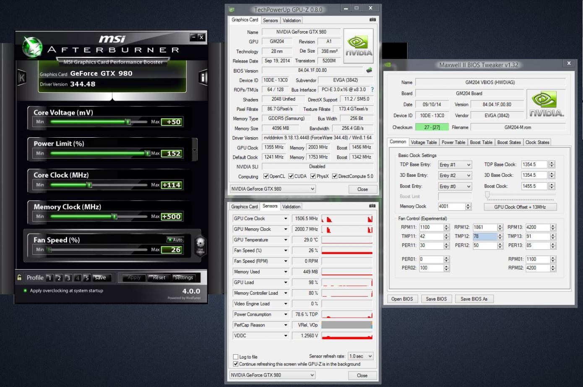Image resolution: width=583 pixels, height=387 pixels.
Task: Toggle the DirectCompute 5.0 checkbox
Action: point(335,176)
